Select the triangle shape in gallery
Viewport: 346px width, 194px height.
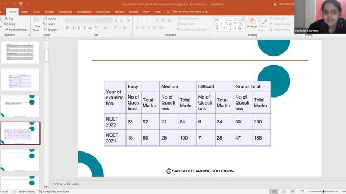[x=217, y=24]
